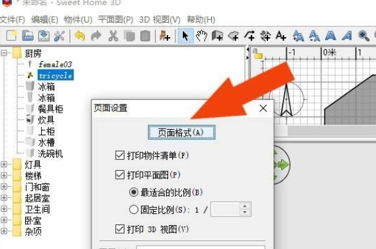Choose the Create polylines tool
376x249 pixels.
250,36
